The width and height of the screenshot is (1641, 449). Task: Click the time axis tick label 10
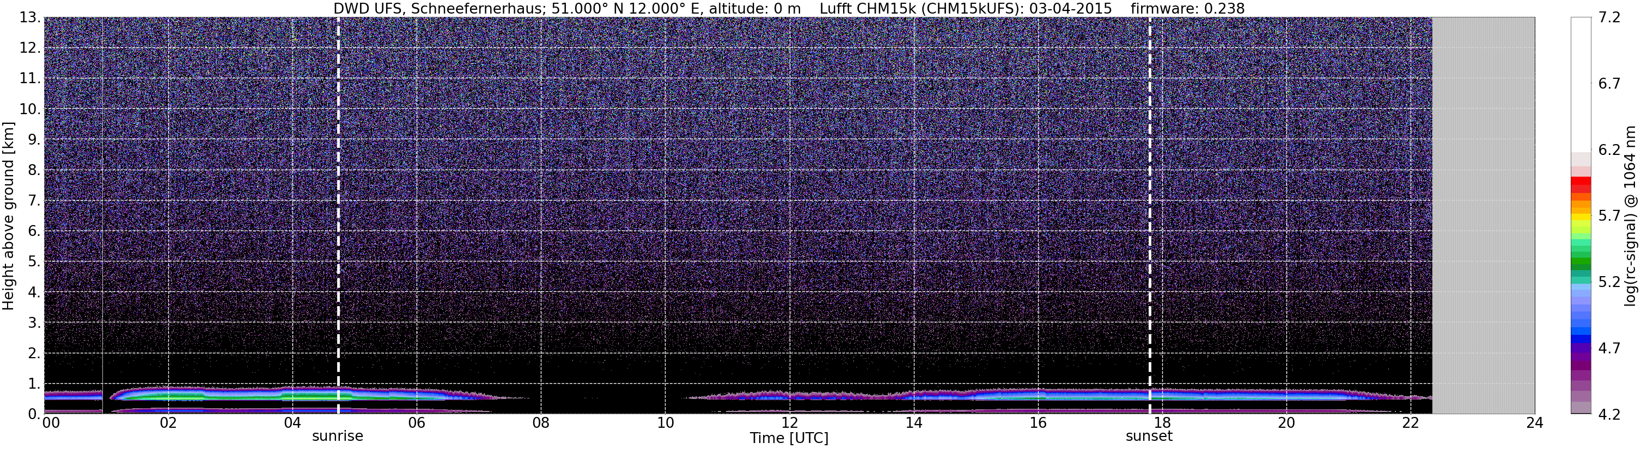665,423
